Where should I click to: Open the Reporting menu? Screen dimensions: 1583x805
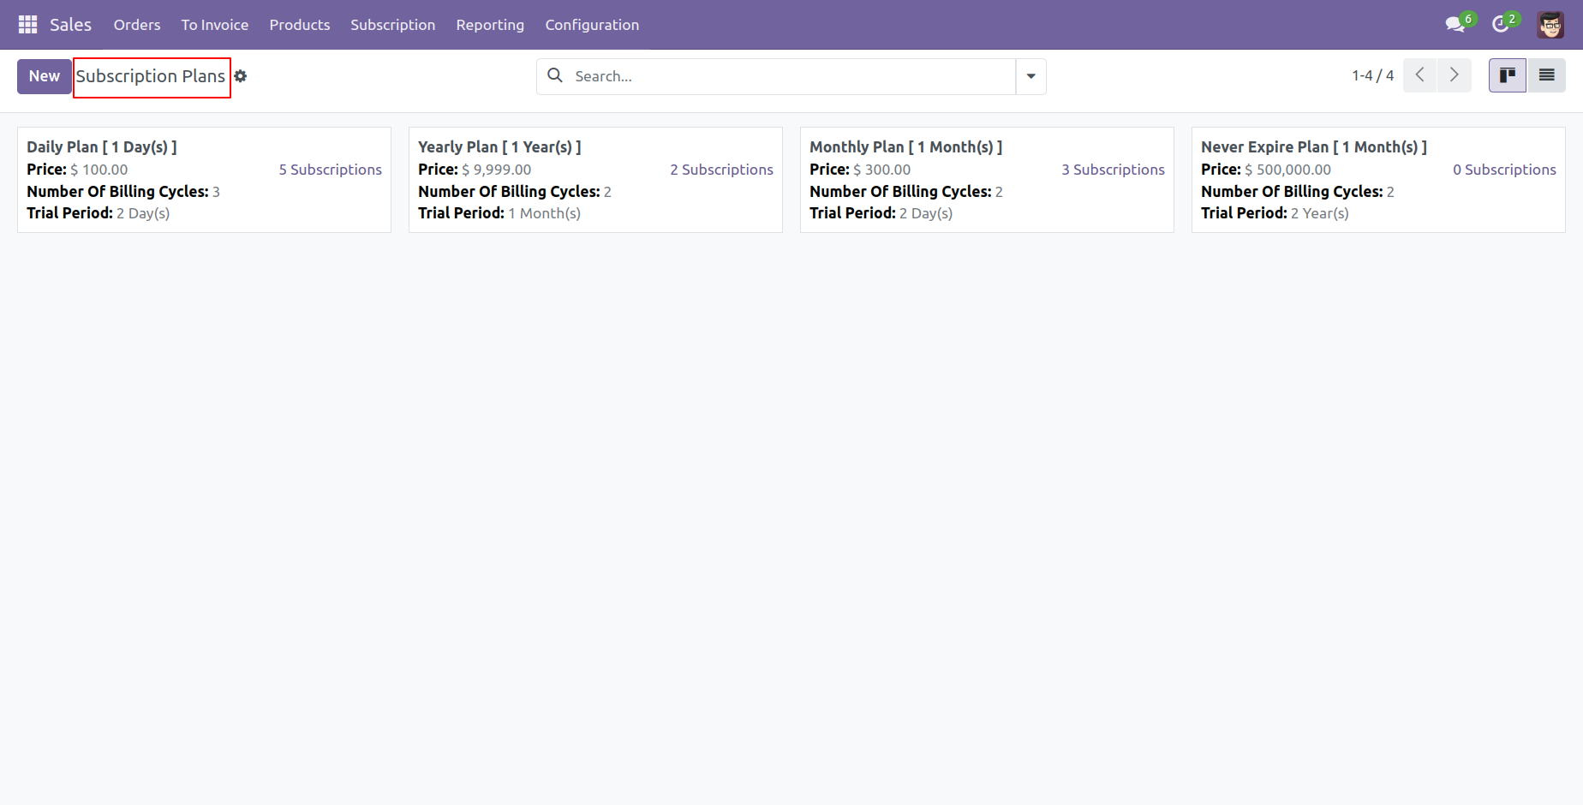[490, 25]
